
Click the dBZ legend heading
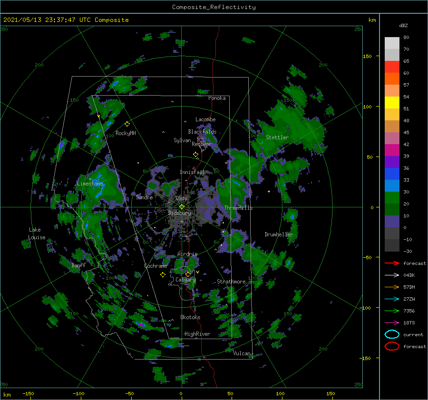403,25
